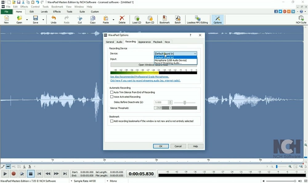Open an audio file via Open icon
The height and width of the screenshot is (183, 308).
(19, 20)
